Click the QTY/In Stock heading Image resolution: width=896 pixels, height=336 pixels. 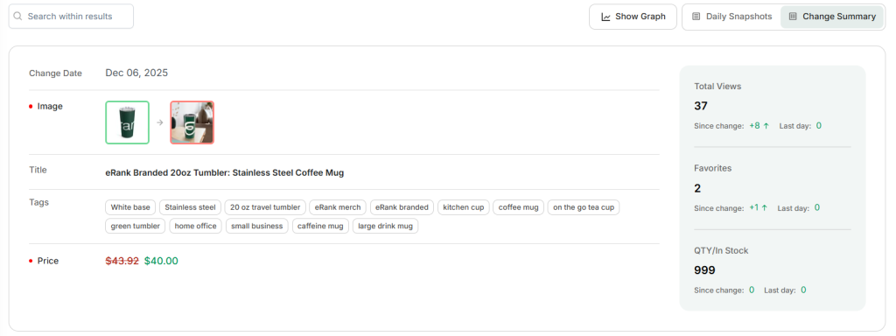[x=721, y=251]
